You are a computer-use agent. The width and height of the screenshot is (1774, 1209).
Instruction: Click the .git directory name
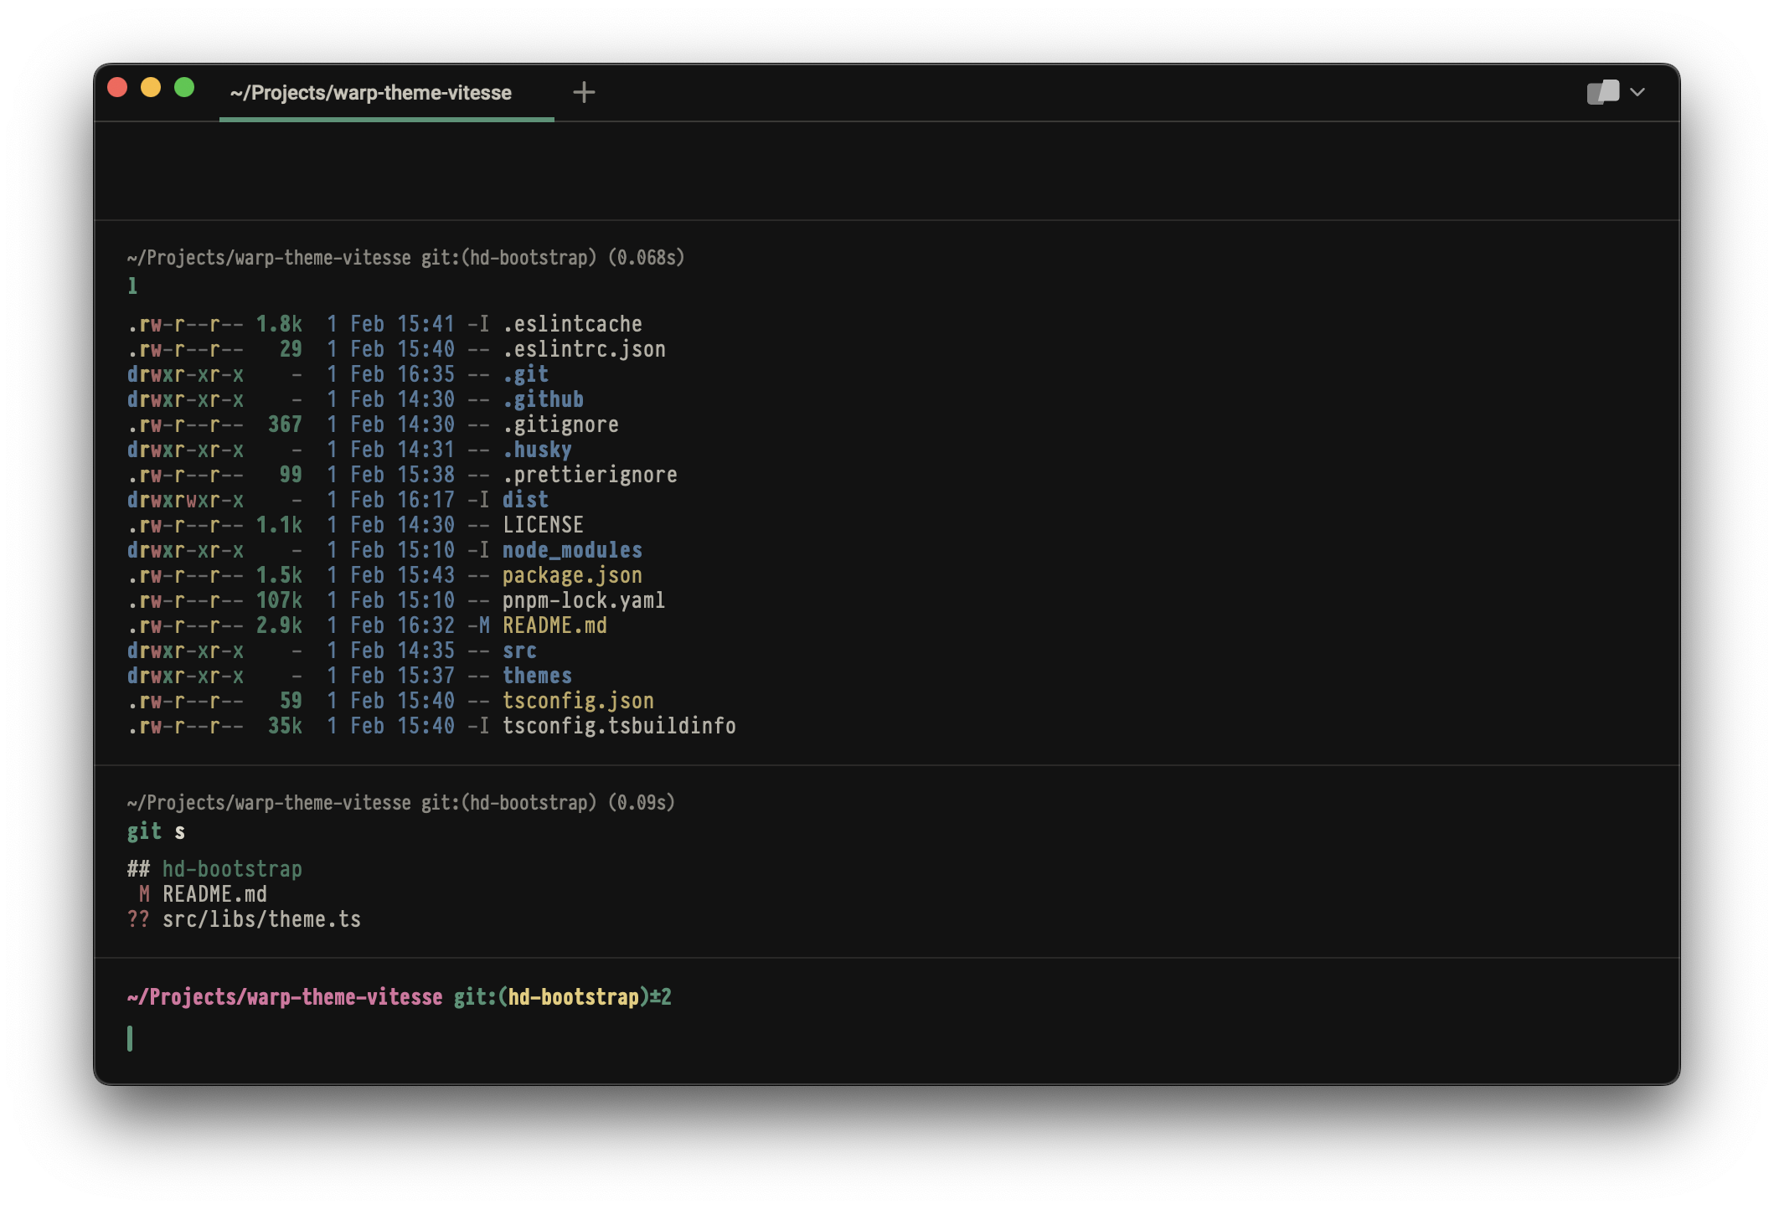526,374
